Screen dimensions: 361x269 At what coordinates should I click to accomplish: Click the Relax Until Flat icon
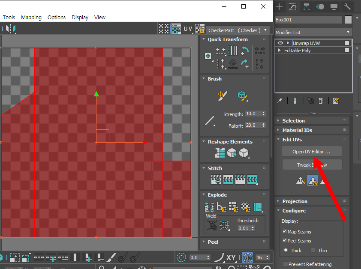click(232, 153)
